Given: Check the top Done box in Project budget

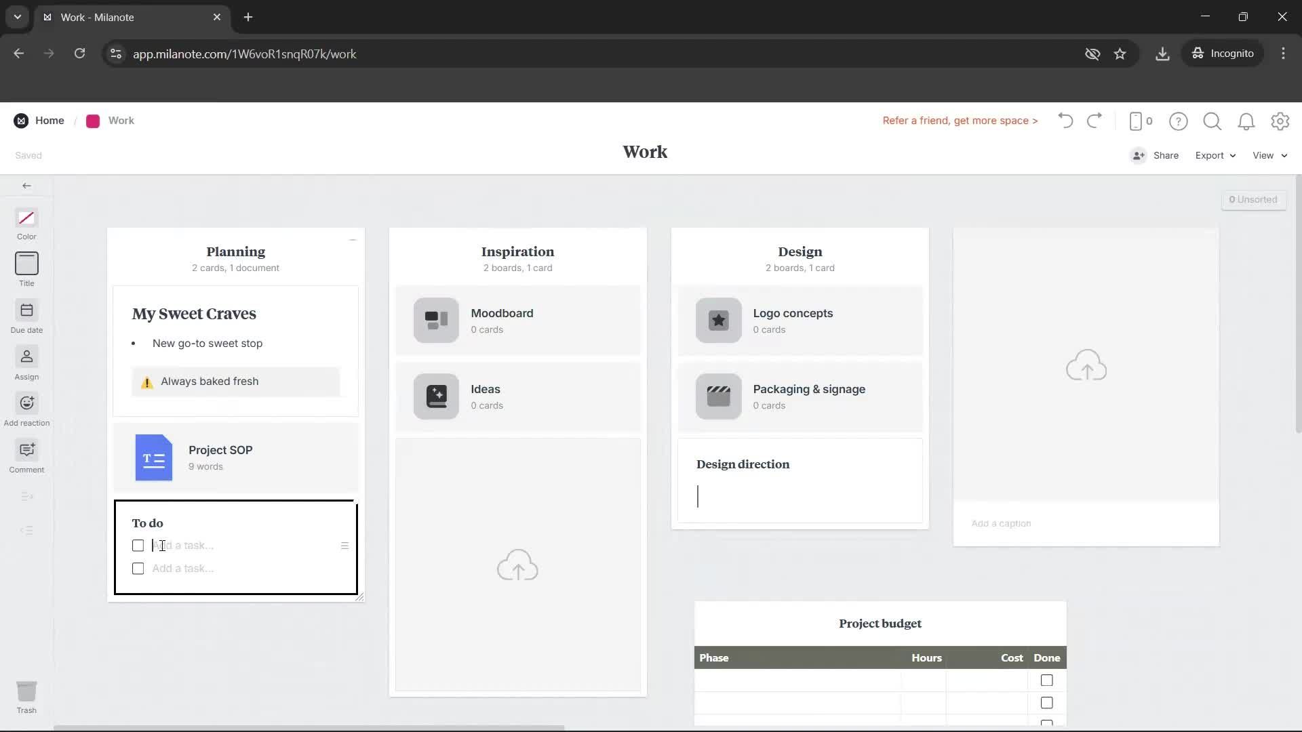Looking at the screenshot, I should [x=1046, y=680].
